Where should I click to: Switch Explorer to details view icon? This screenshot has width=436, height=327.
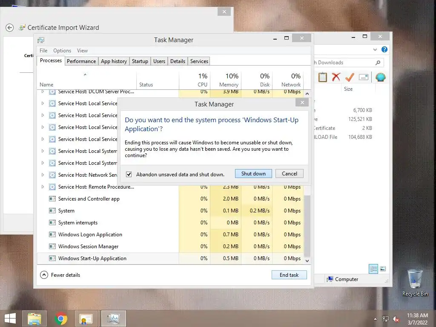(x=373, y=269)
